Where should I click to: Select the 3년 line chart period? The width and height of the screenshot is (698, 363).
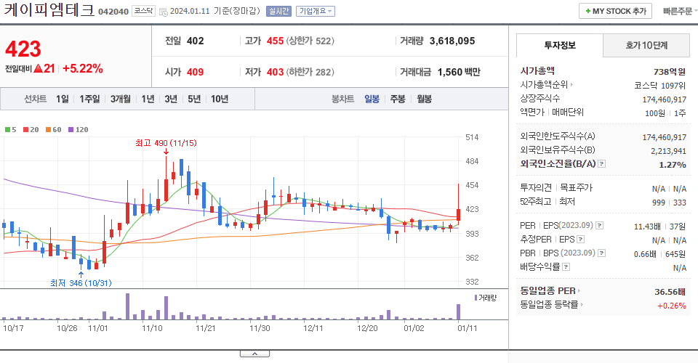171,99
